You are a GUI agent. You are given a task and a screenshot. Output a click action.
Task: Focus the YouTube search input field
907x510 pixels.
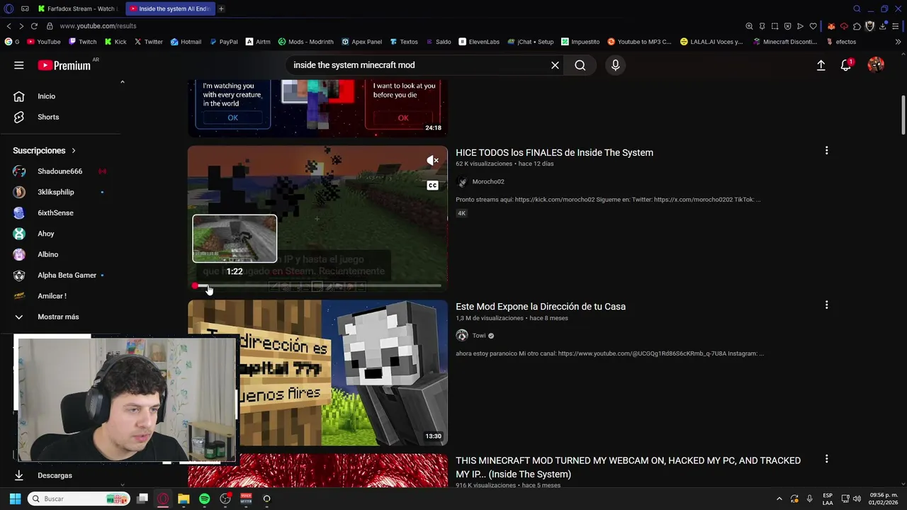click(x=418, y=65)
